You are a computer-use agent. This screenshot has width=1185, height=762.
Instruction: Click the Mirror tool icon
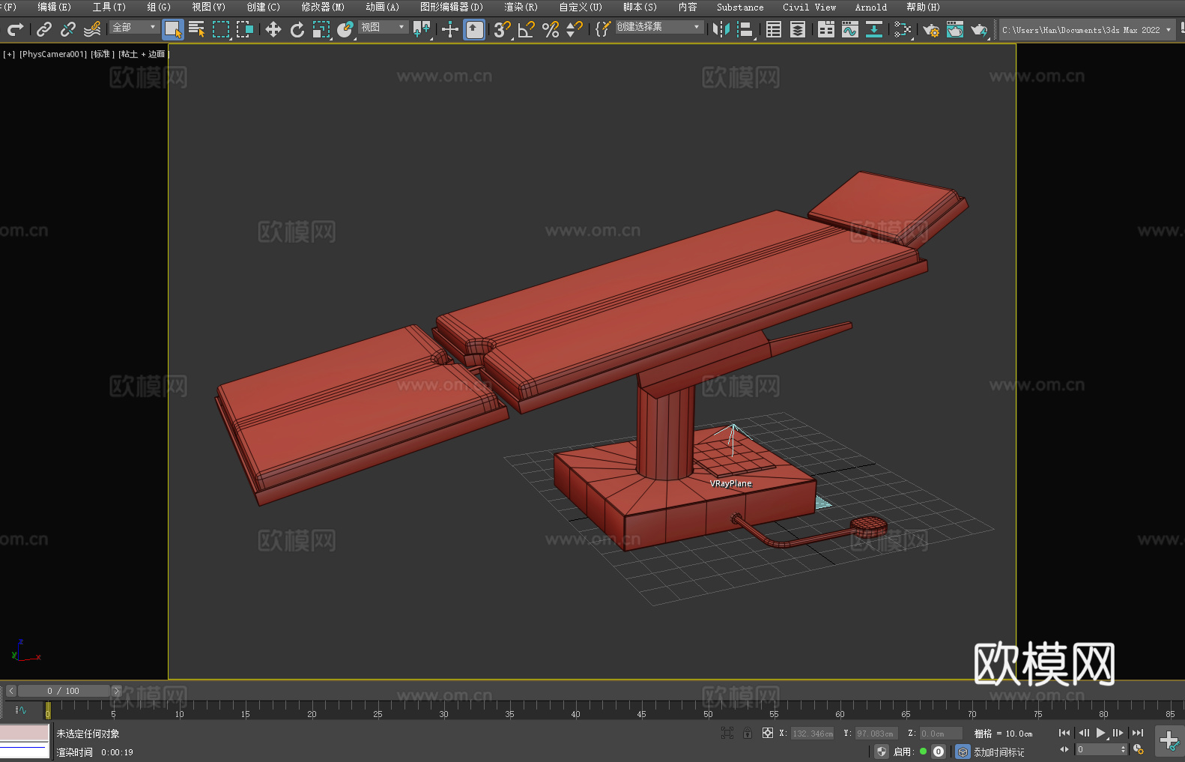click(721, 29)
